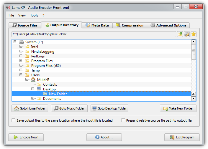Enable saving output to input file location
The width and height of the screenshot is (208, 149).
click(13, 120)
